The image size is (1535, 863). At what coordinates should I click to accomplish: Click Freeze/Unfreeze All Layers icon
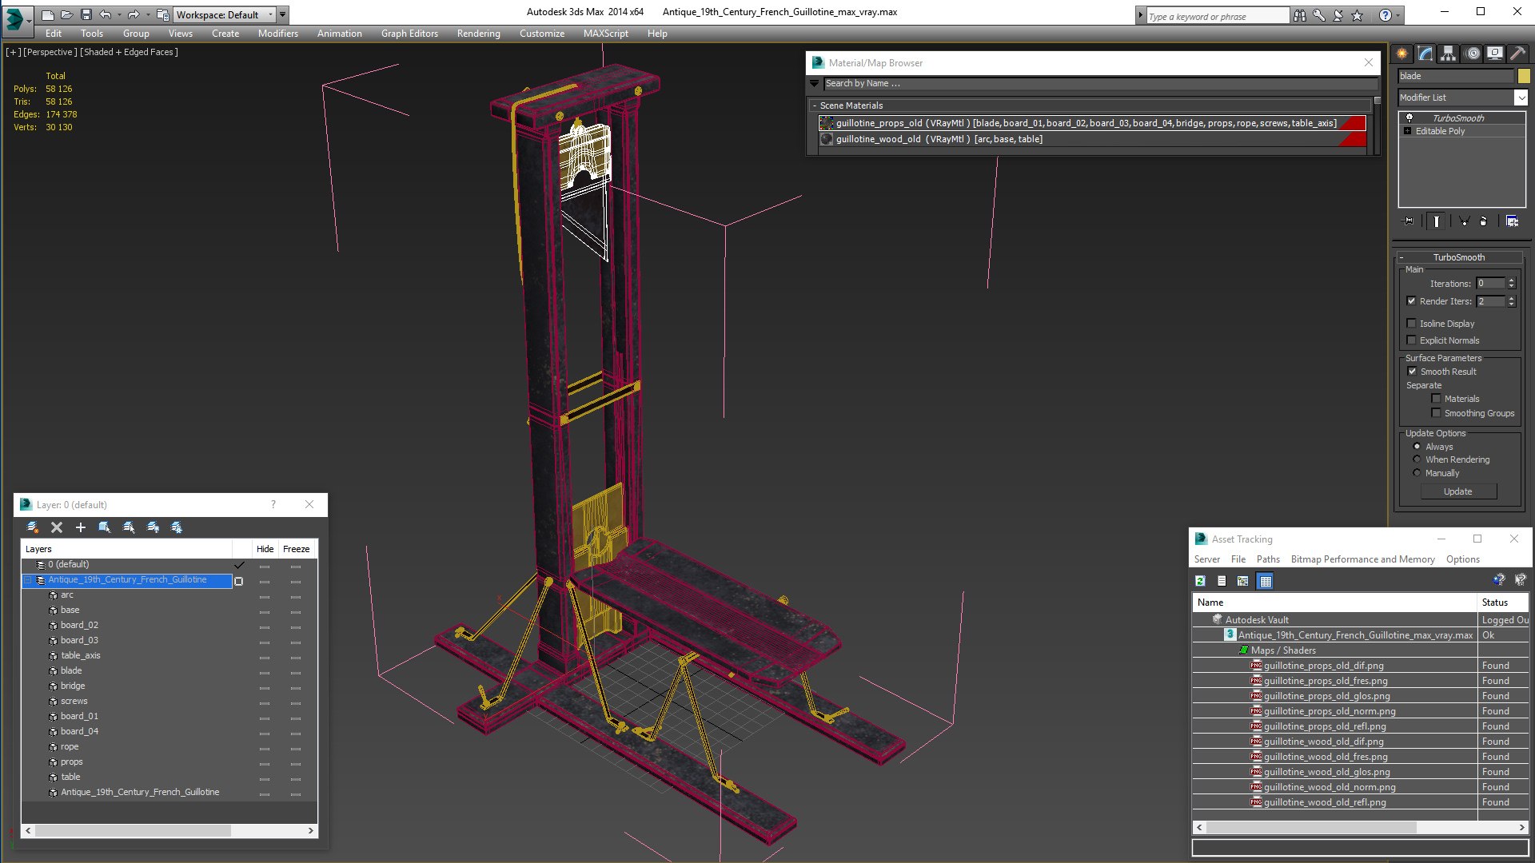click(x=177, y=527)
